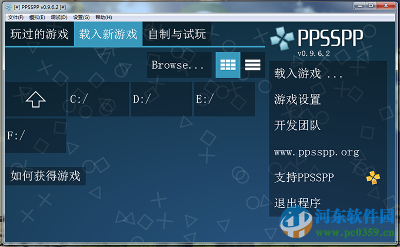The width and height of the screenshot is (400, 247).
Task: Close the PPSSPP window
Action: (385, 5)
